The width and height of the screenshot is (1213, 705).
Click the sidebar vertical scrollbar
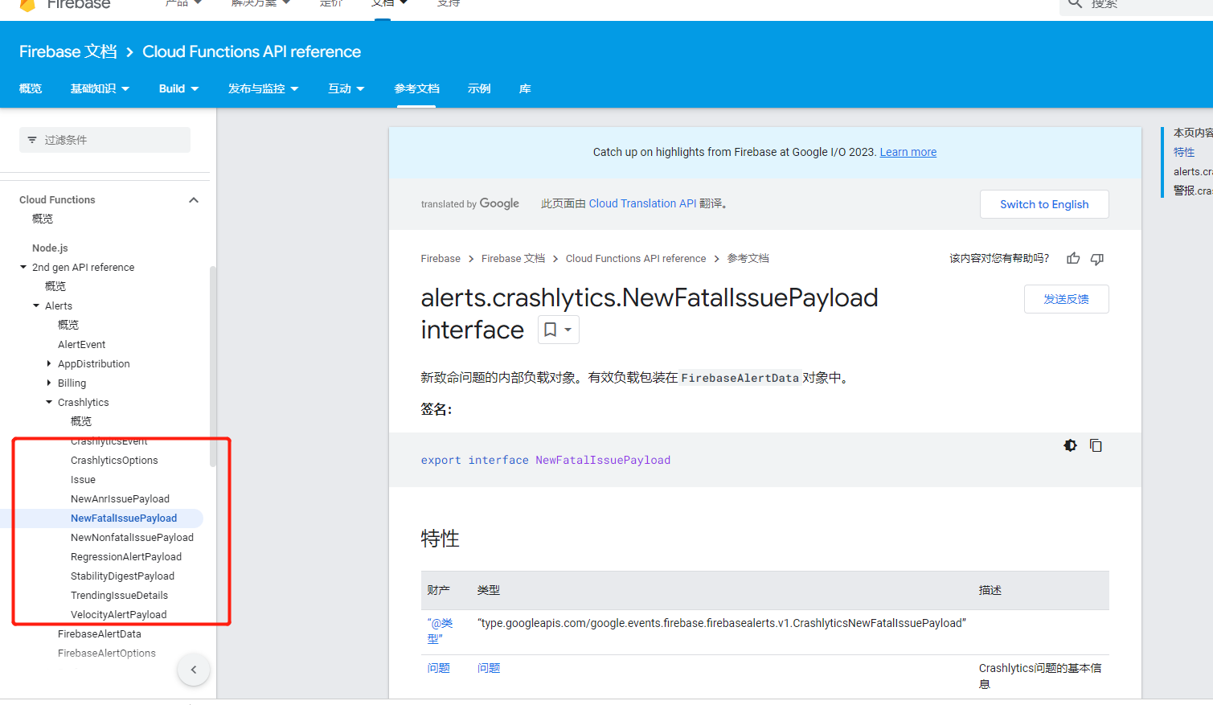213,366
